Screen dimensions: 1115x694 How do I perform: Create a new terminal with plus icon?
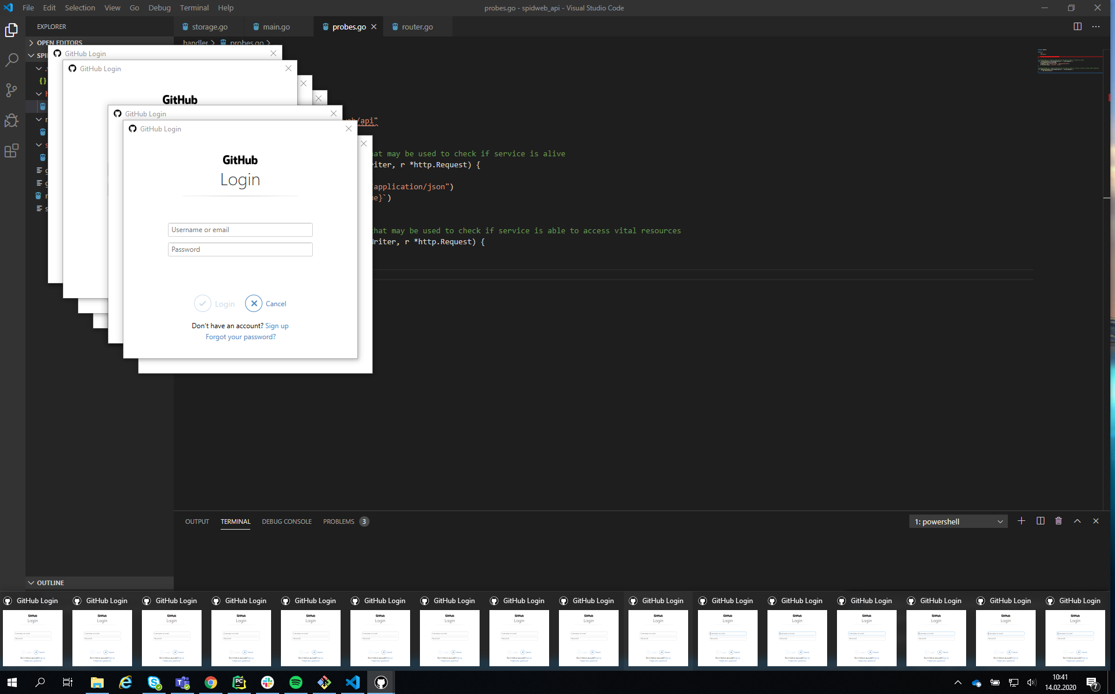point(1021,521)
